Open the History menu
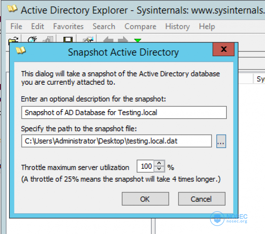Viewport: 265px width, 234px height. tap(177, 26)
